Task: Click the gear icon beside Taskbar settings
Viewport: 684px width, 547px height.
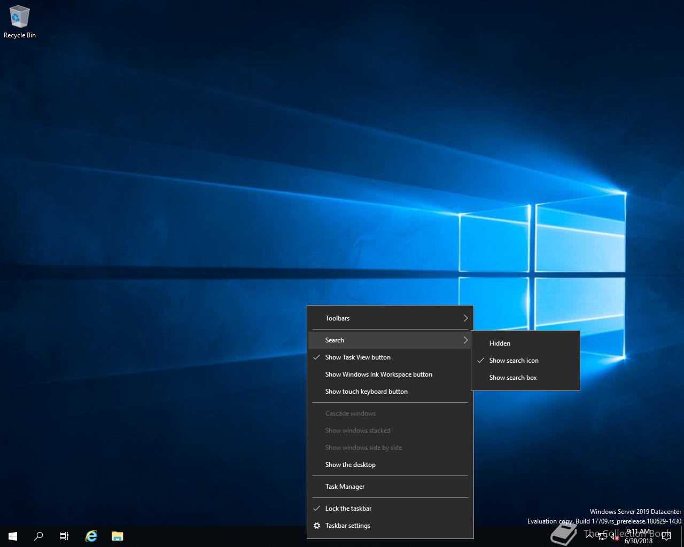Action: pyautogui.click(x=317, y=526)
